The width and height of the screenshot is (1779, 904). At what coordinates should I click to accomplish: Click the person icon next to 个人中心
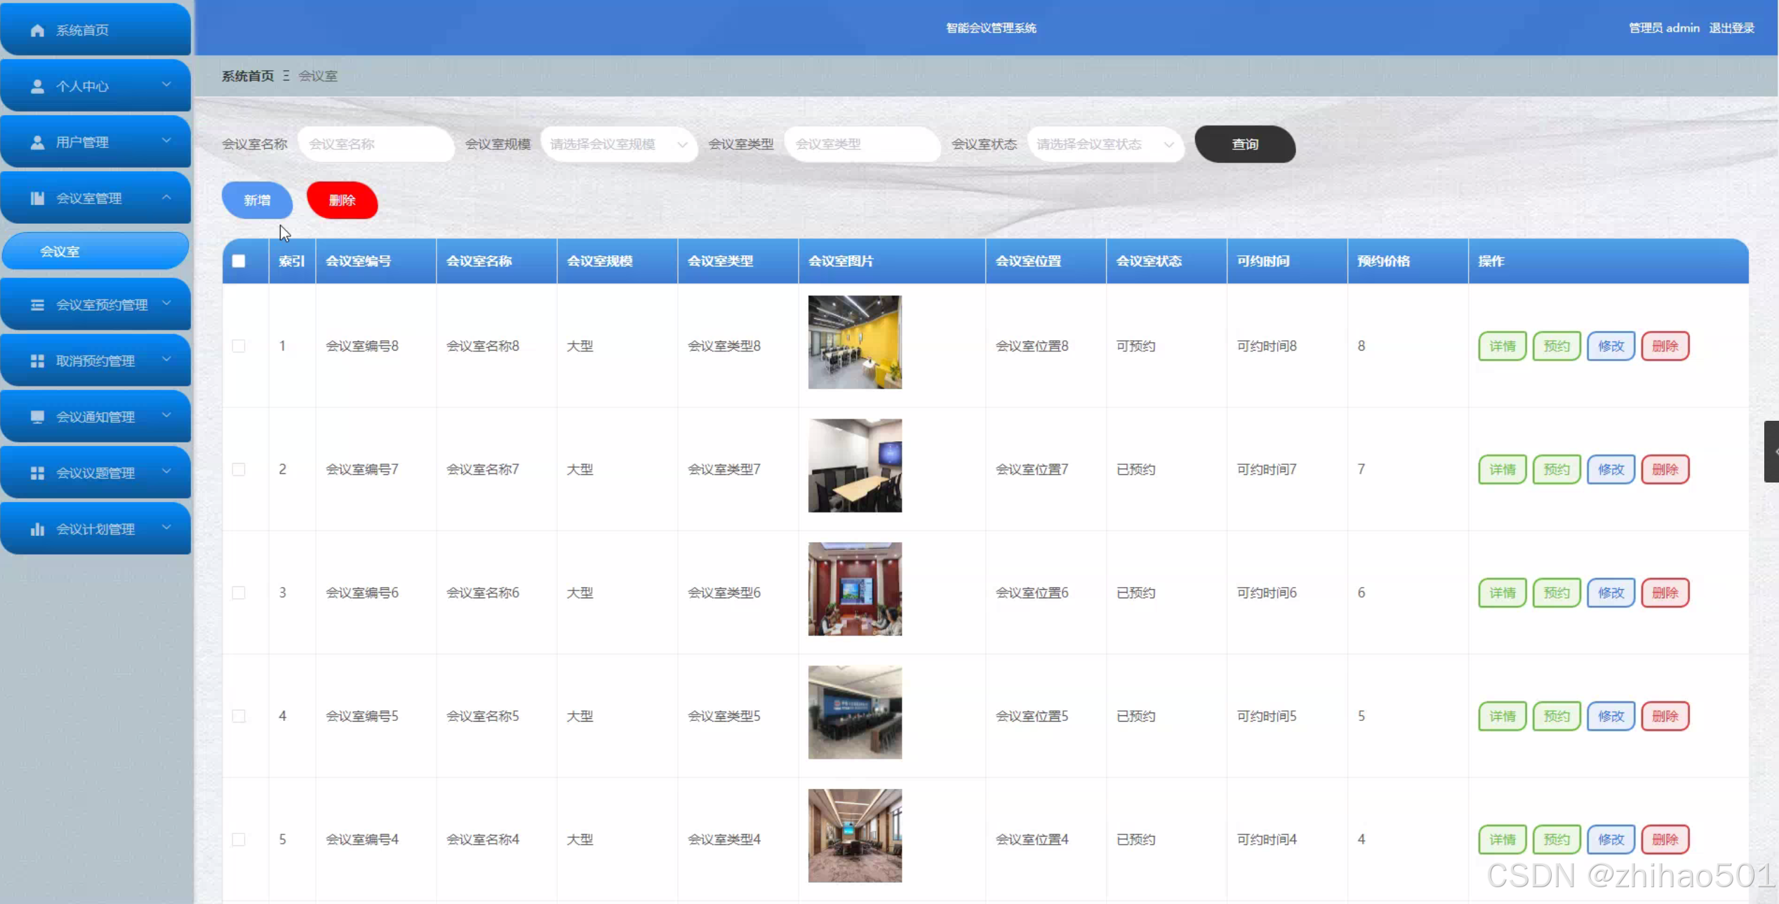point(38,86)
